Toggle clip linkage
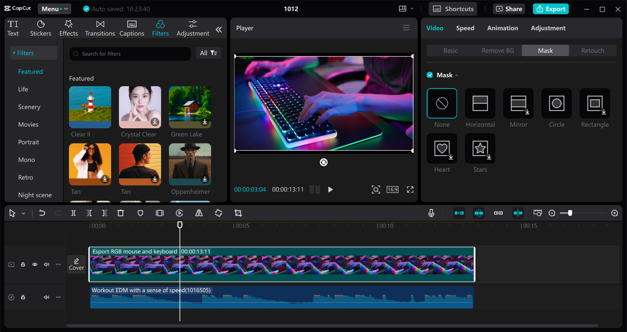 click(498, 213)
